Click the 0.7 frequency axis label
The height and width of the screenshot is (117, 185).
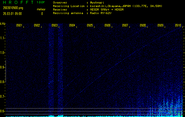pyautogui.click(x=2, y=97)
